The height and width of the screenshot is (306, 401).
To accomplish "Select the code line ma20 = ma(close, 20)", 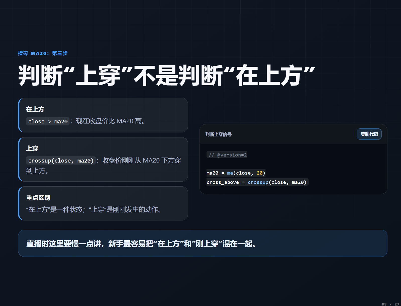I will tap(236, 173).
